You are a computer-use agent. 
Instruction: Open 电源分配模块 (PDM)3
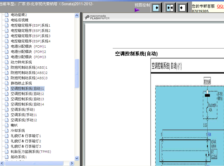pos(28,57)
